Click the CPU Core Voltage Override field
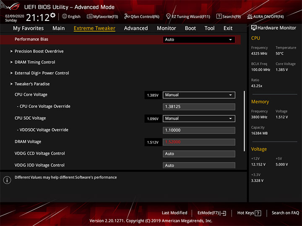 point(199,107)
